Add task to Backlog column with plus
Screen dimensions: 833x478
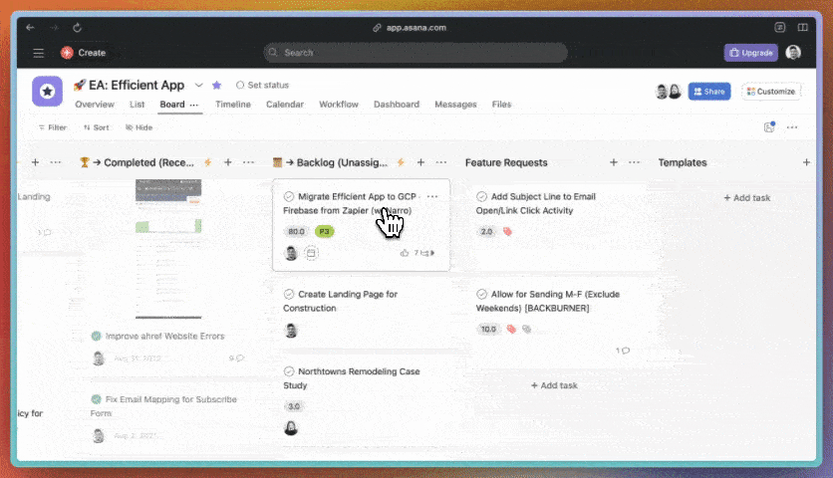coord(420,162)
